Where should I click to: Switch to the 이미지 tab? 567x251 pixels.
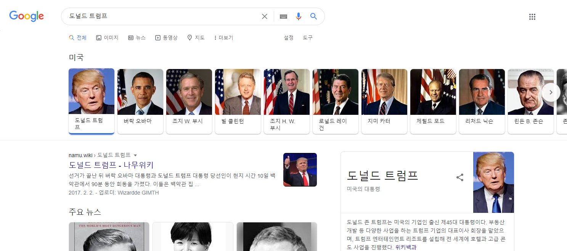[107, 38]
